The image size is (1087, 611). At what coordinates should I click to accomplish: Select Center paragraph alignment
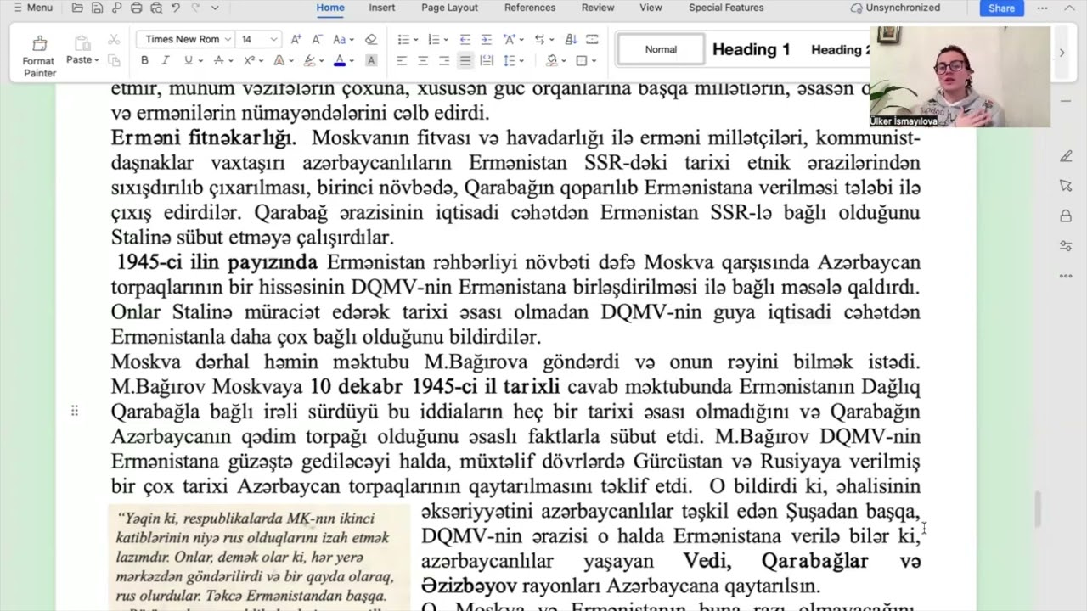423,60
